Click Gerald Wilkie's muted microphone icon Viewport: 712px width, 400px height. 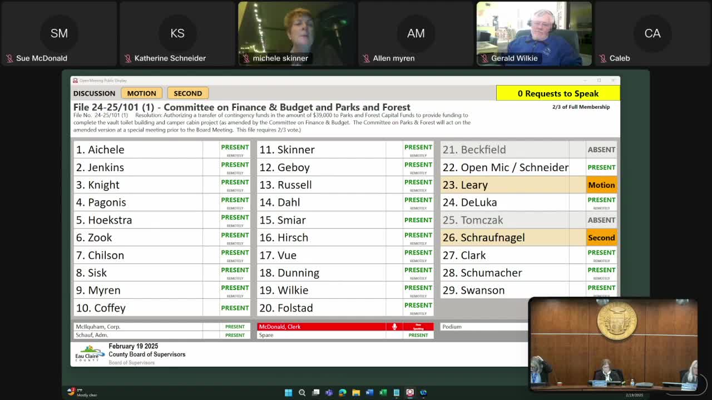(x=485, y=58)
